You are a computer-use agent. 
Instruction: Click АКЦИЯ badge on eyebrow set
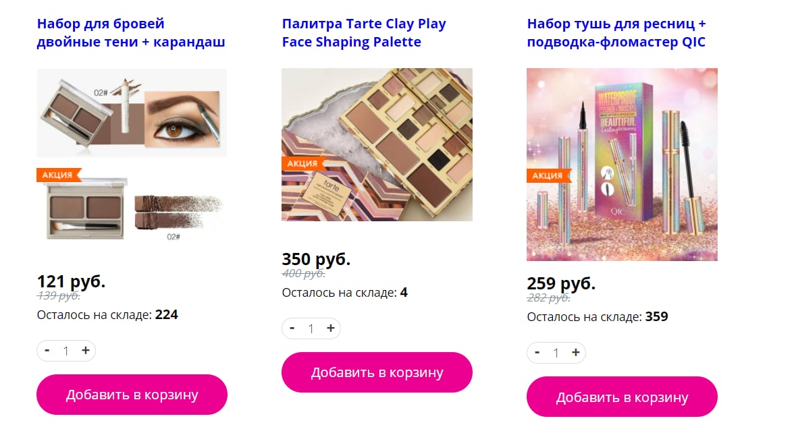[x=58, y=175]
